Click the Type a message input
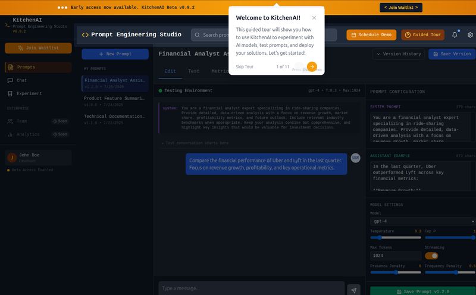The image size is (476, 295). [251, 288]
